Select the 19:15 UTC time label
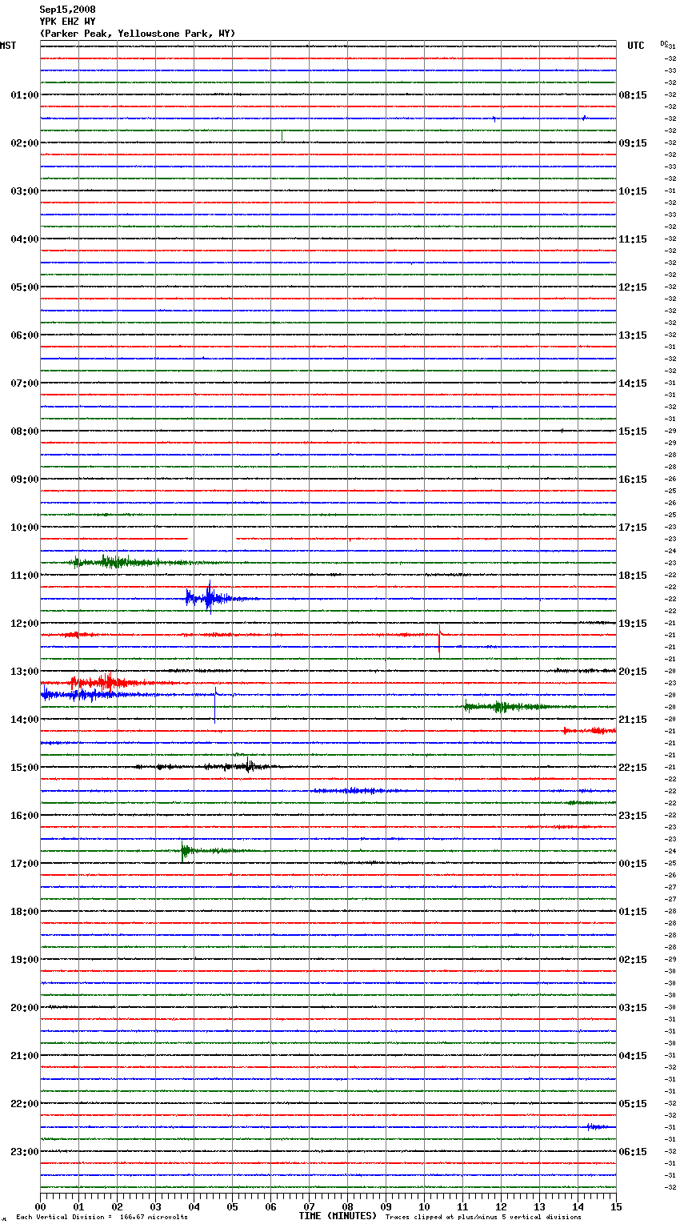 pos(633,624)
